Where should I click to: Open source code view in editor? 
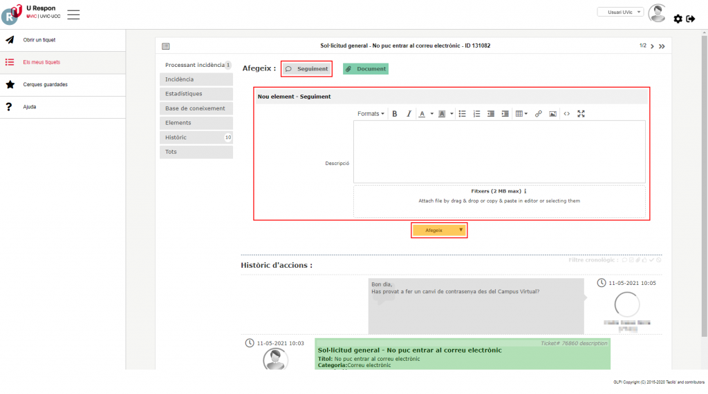pos(566,114)
